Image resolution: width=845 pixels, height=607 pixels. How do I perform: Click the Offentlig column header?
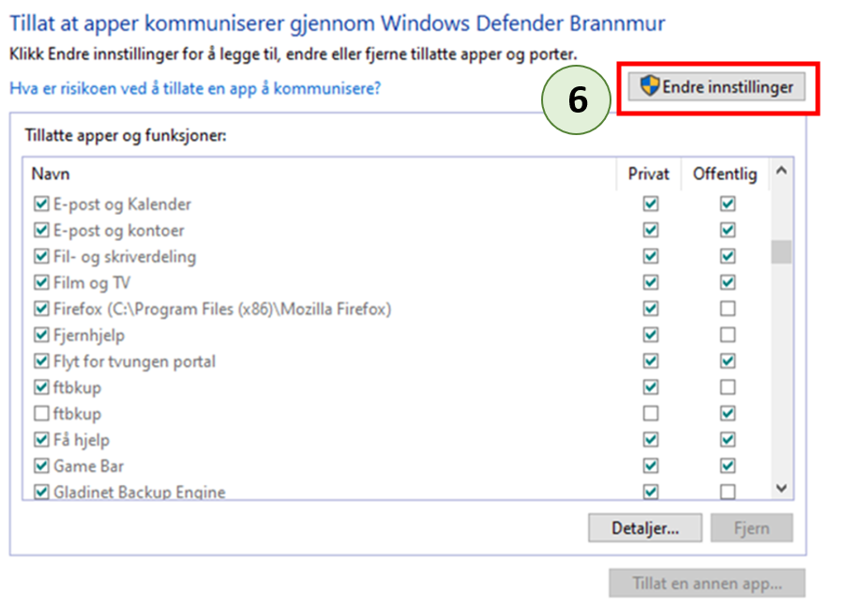[x=724, y=174]
